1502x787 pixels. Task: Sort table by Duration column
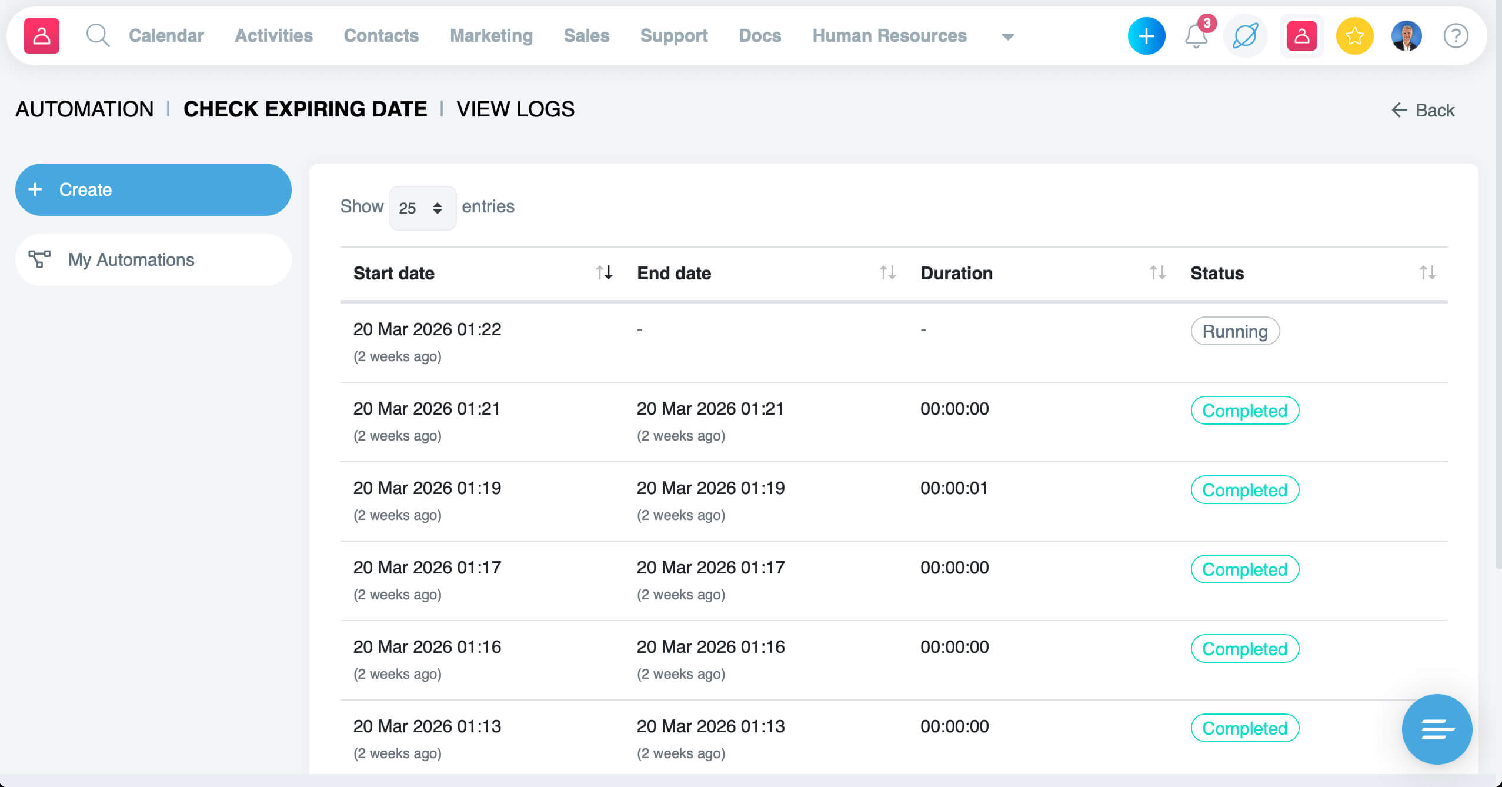pos(1157,272)
